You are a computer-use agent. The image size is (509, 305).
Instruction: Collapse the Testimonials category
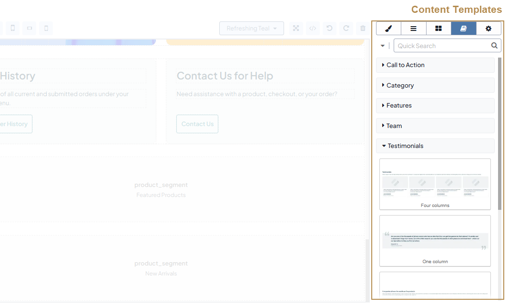pyautogui.click(x=435, y=146)
